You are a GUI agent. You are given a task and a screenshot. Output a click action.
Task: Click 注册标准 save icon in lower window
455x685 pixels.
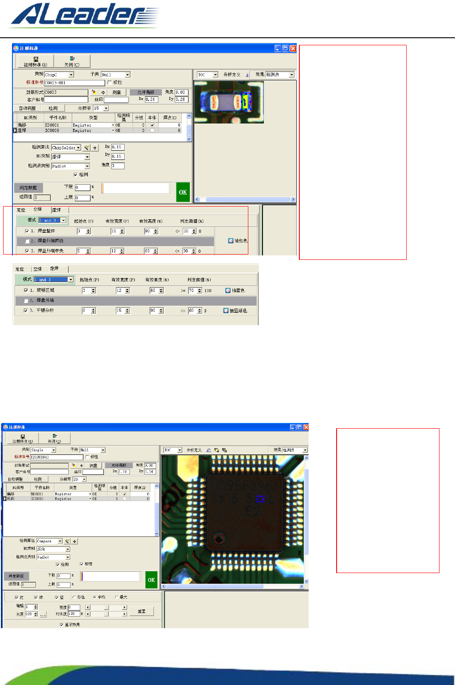point(23,437)
